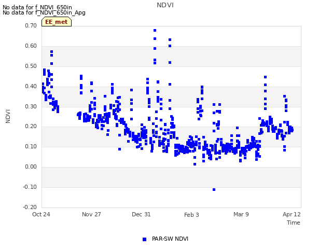This screenshot has width=332, height=249.
Task: Click the NDVI chart title
Action: point(165,5)
